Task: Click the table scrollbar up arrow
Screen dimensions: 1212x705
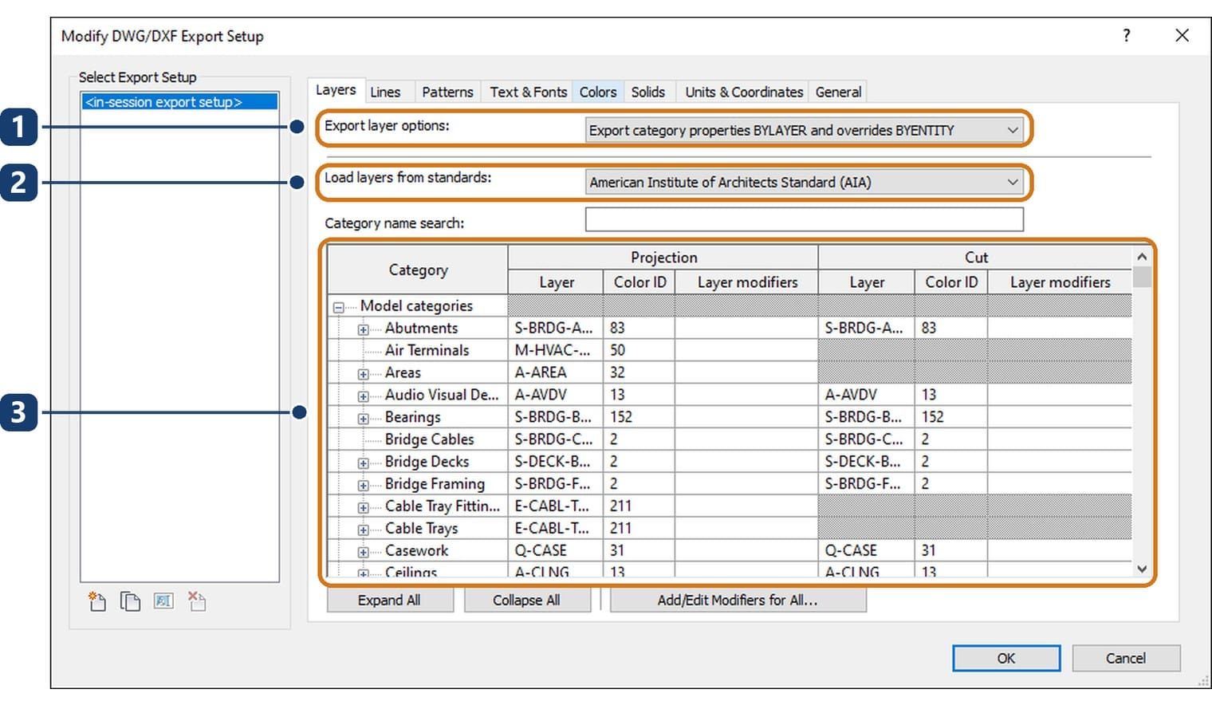Action: [x=1142, y=257]
